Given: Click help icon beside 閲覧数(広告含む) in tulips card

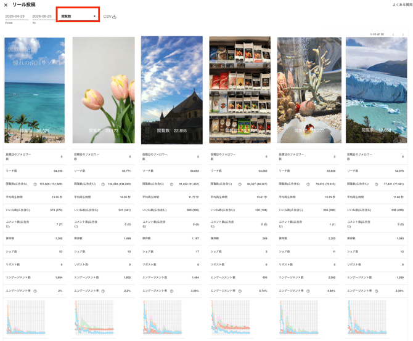Looking at the screenshot, I should (x=103, y=184).
